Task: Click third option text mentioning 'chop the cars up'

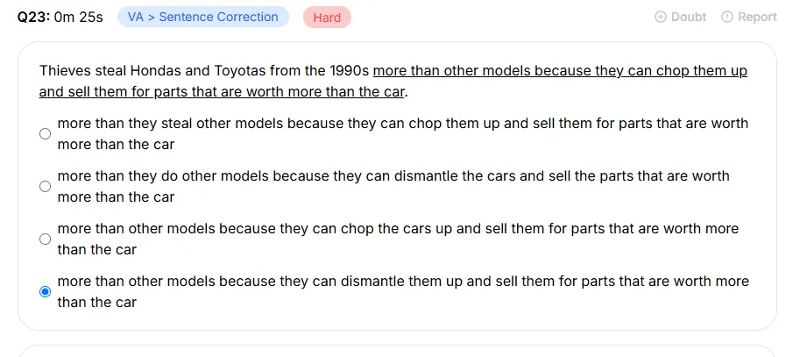Action: pyautogui.click(x=398, y=239)
